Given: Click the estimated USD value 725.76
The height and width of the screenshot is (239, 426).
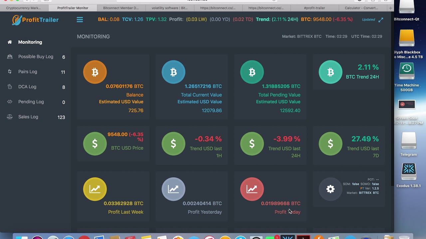Looking at the screenshot, I should point(136,111).
